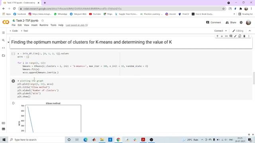Open the Telegram Web bookmark
255x143 pixels.
pos(78,14)
